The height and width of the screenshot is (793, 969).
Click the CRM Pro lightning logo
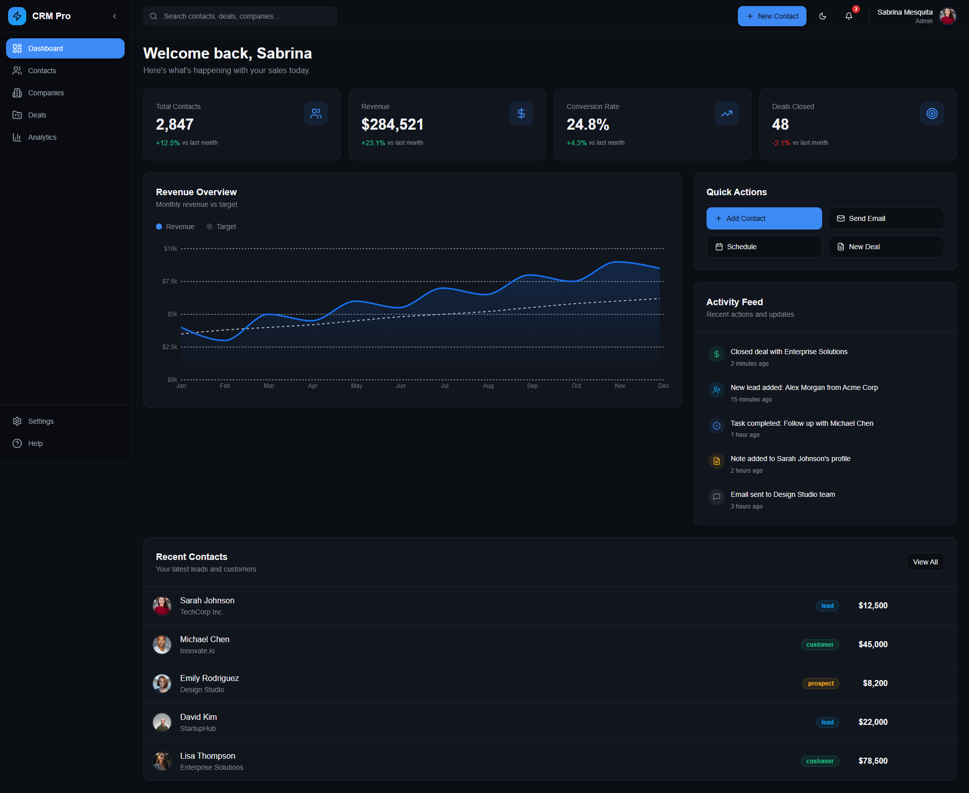[17, 16]
